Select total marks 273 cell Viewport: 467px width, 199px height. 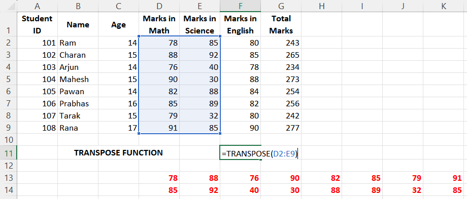pos(281,79)
